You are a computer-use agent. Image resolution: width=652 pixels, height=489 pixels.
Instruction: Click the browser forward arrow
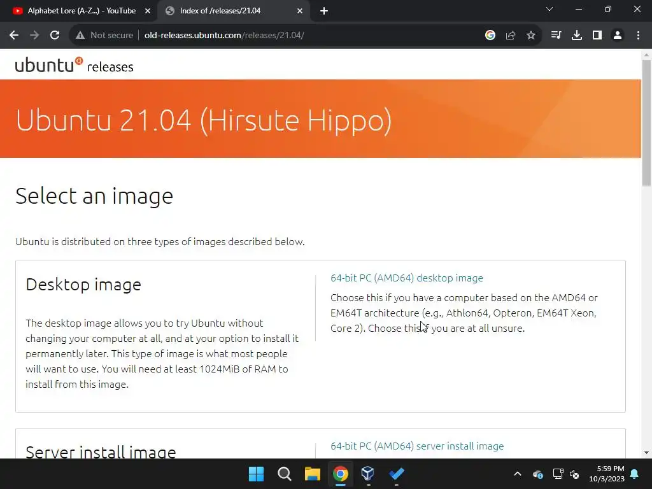click(x=34, y=36)
